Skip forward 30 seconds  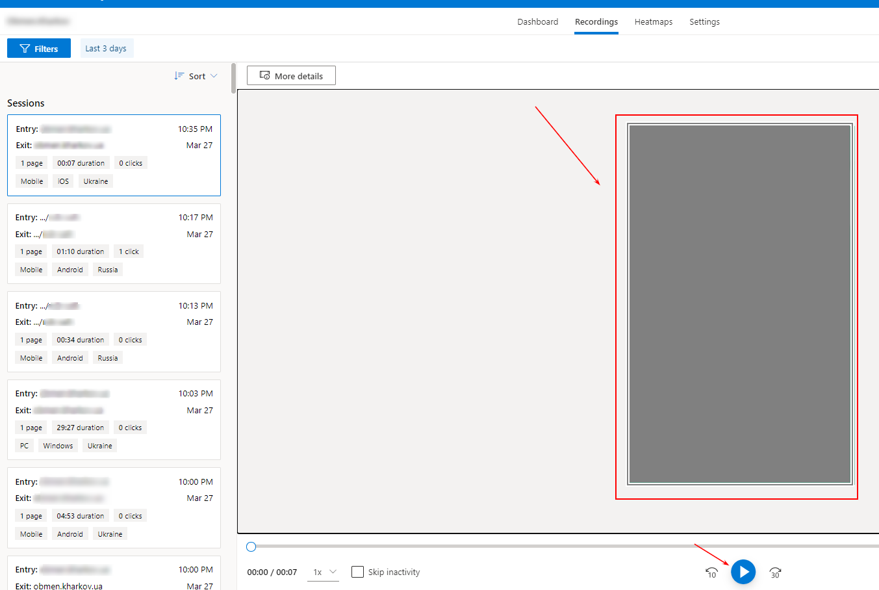tap(775, 572)
